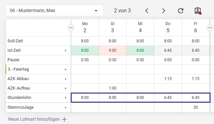
Task: Click the refresh reload icon
Action: click(x=181, y=11)
